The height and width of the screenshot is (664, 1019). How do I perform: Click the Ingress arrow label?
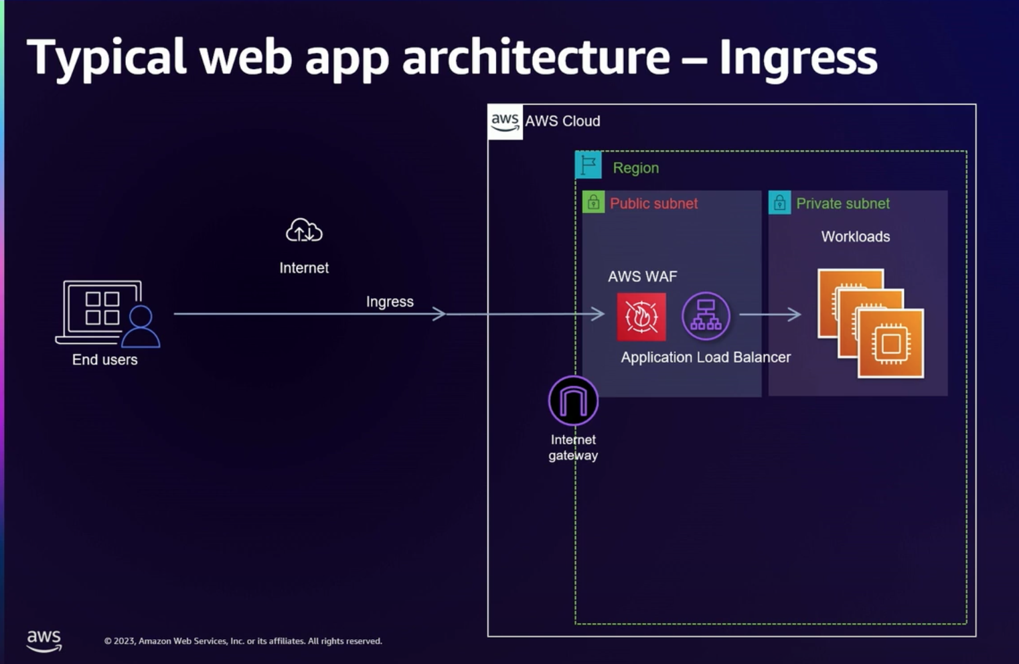tap(390, 301)
